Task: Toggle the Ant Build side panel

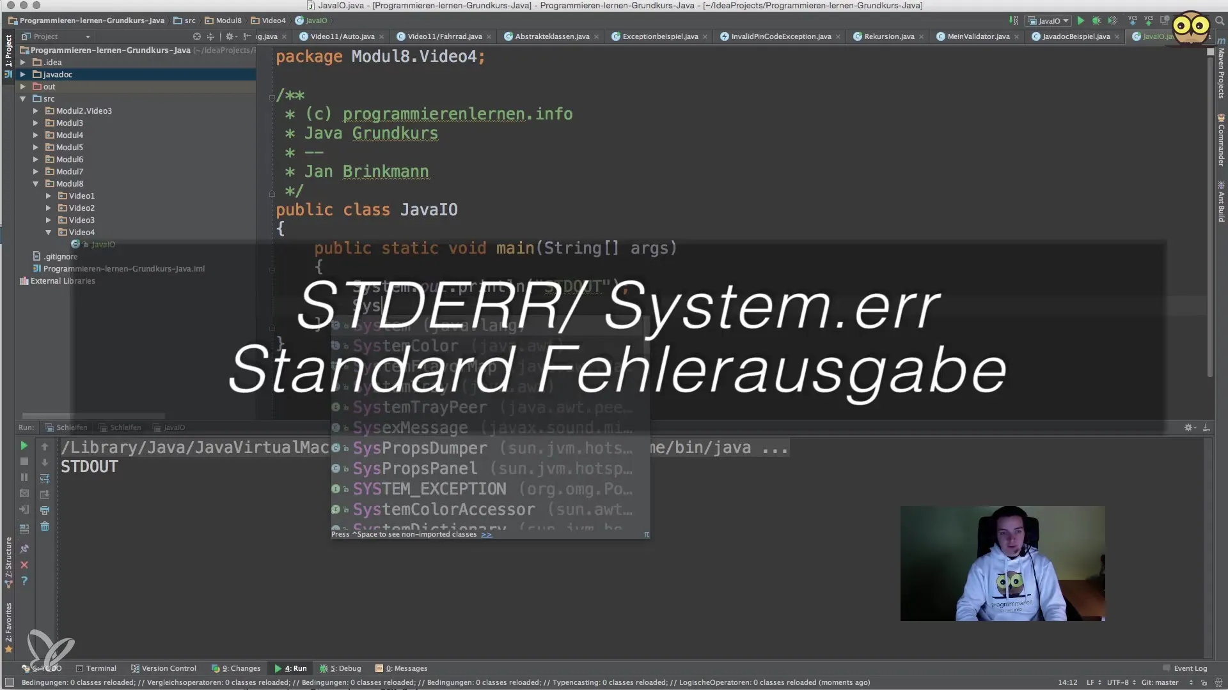Action: [1221, 202]
